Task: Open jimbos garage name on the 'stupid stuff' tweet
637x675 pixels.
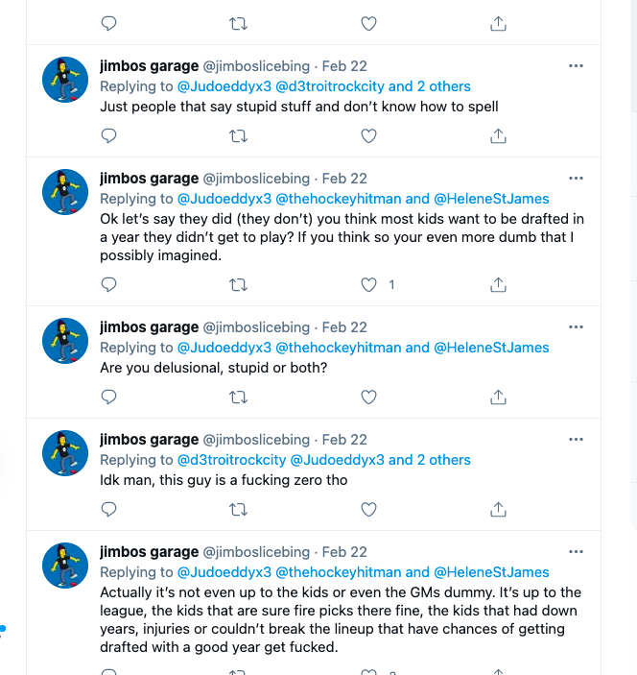Action: pyautogui.click(x=150, y=66)
